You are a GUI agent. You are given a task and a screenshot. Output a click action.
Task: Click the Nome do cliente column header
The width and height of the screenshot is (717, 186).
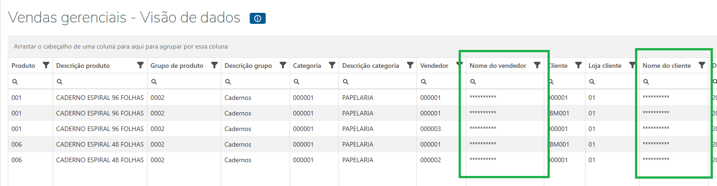[x=667, y=66]
